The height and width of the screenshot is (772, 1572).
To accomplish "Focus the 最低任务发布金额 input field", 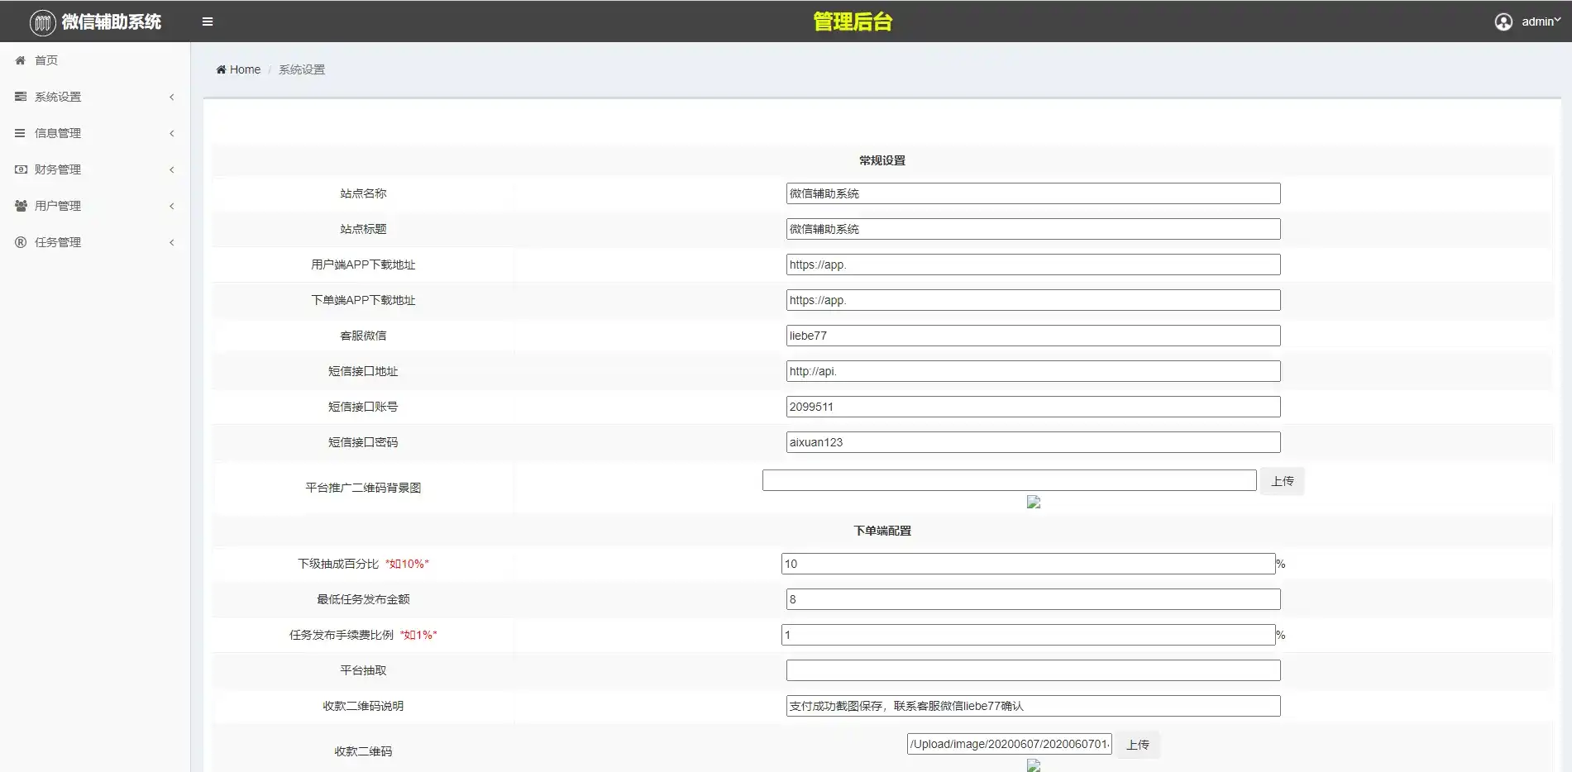I will [1033, 599].
